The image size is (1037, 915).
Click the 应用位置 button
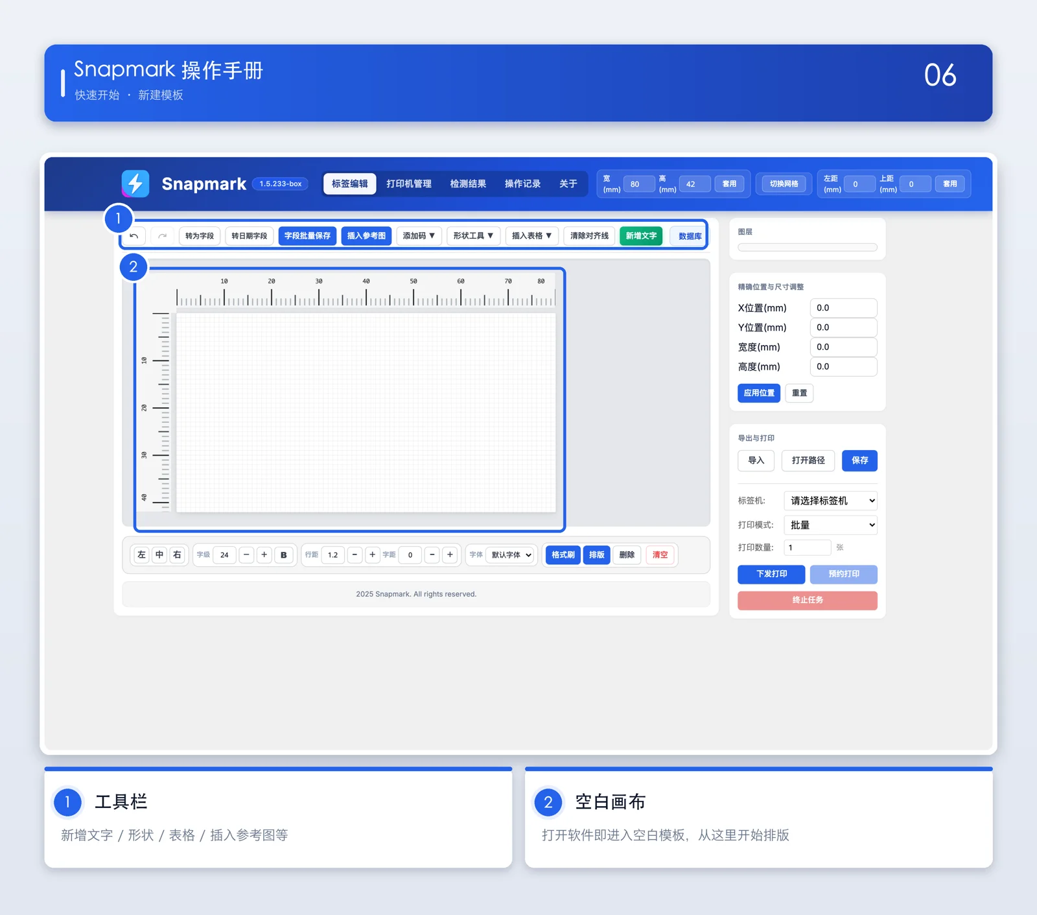coord(759,393)
